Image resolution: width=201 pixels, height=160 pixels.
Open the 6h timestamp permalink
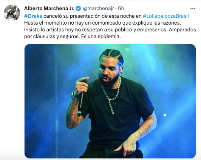click(121, 8)
